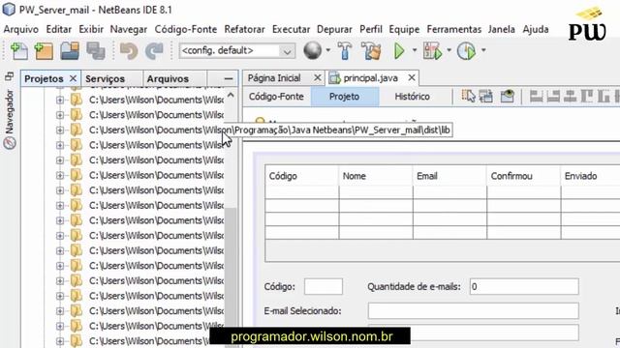This screenshot has width=620, height=348.
Task: Click the New Project toolbar icon
Action: (44, 51)
